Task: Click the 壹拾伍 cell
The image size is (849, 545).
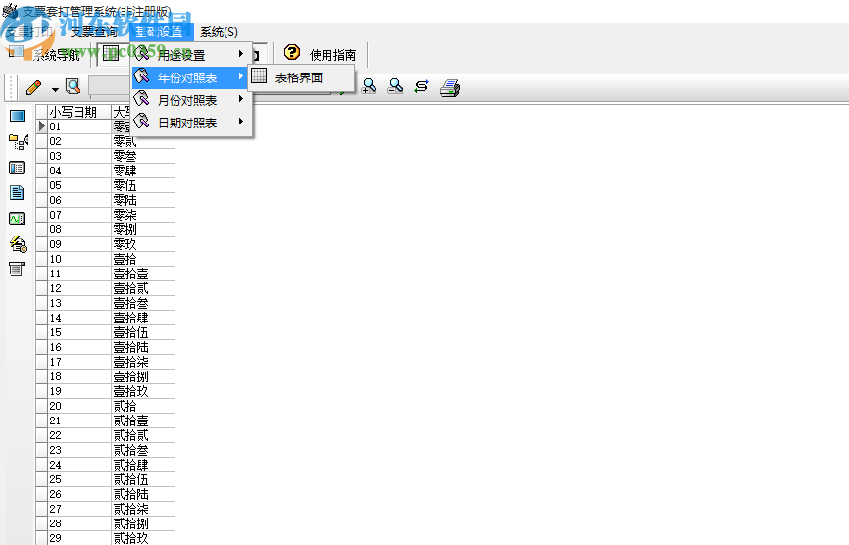Action: 143,333
